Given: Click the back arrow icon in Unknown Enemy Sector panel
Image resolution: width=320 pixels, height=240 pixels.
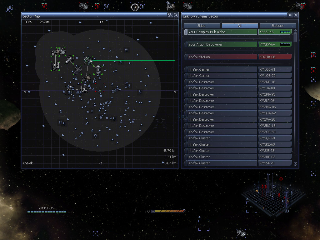Looking at the screenshot, I should tap(290, 15).
